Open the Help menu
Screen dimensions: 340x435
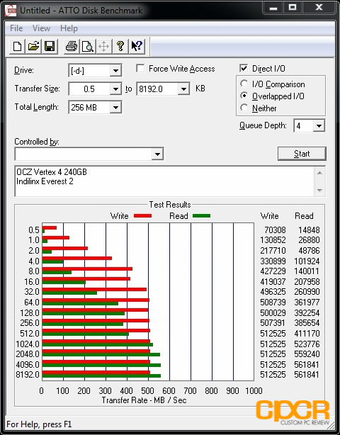pyautogui.click(x=69, y=28)
